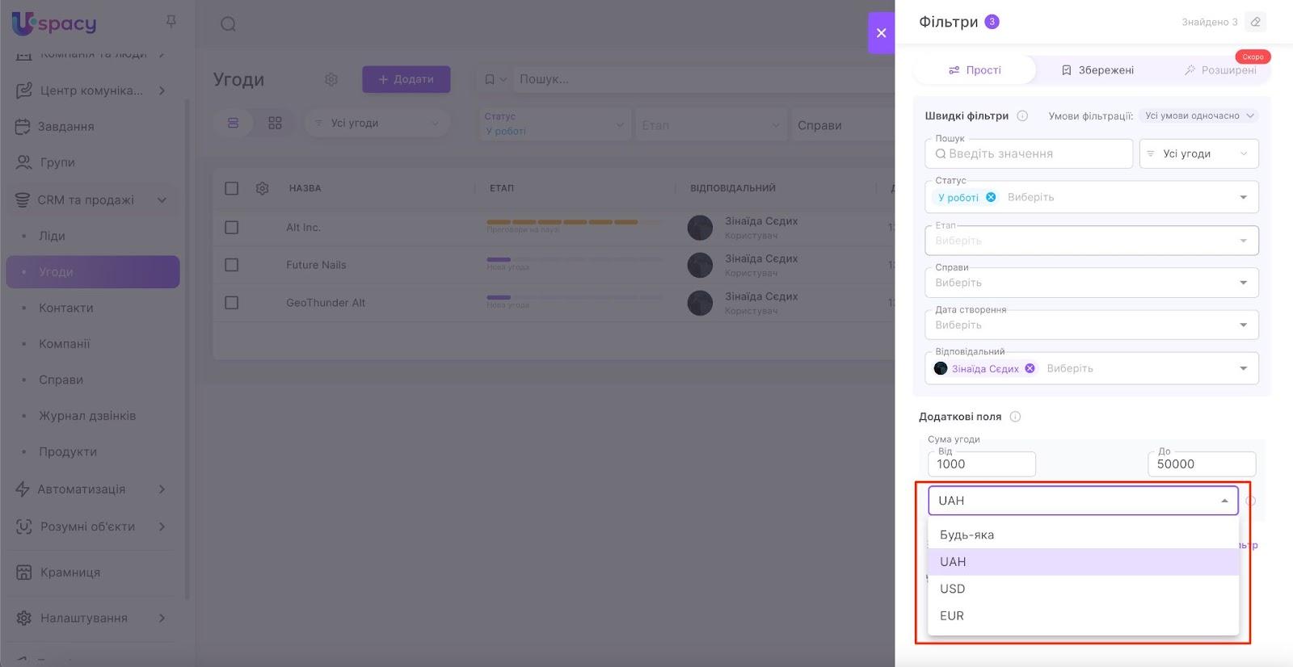The image size is (1293, 667).
Task: Select USD currency option
Action: pyautogui.click(x=1084, y=589)
